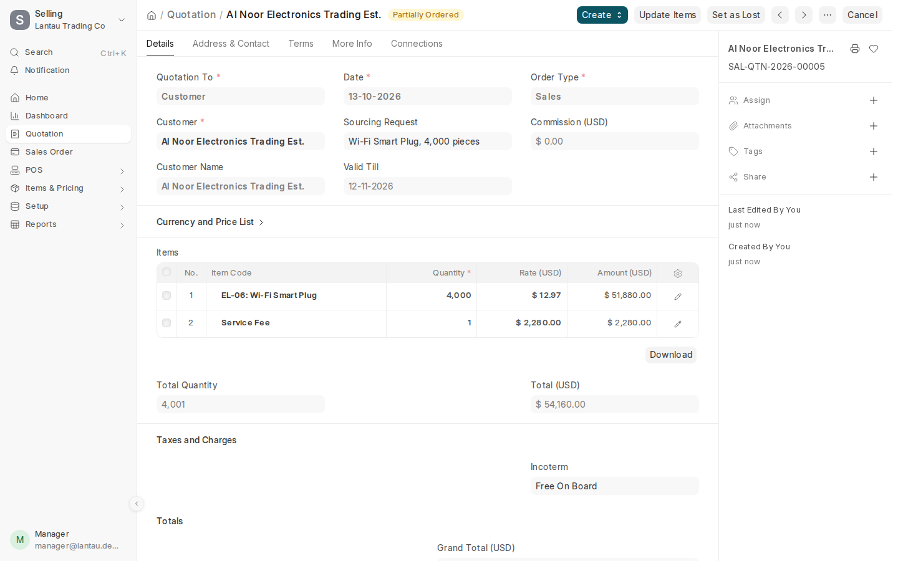Open the More Info tab
This screenshot has height=561, width=898.
352,44
